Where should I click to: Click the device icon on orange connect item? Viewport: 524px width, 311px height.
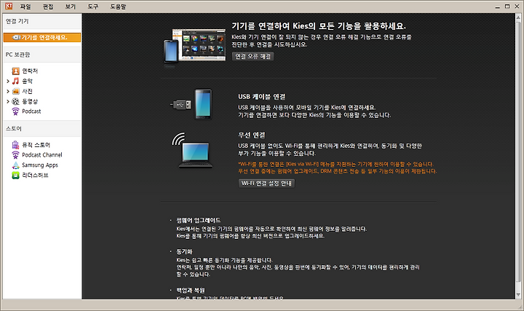pyautogui.click(x=16, y=37)
